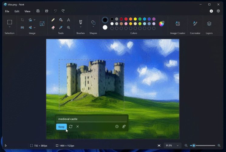Select the Color picker eyedropper tool
The image size is (226, 152).
[61, 27]
